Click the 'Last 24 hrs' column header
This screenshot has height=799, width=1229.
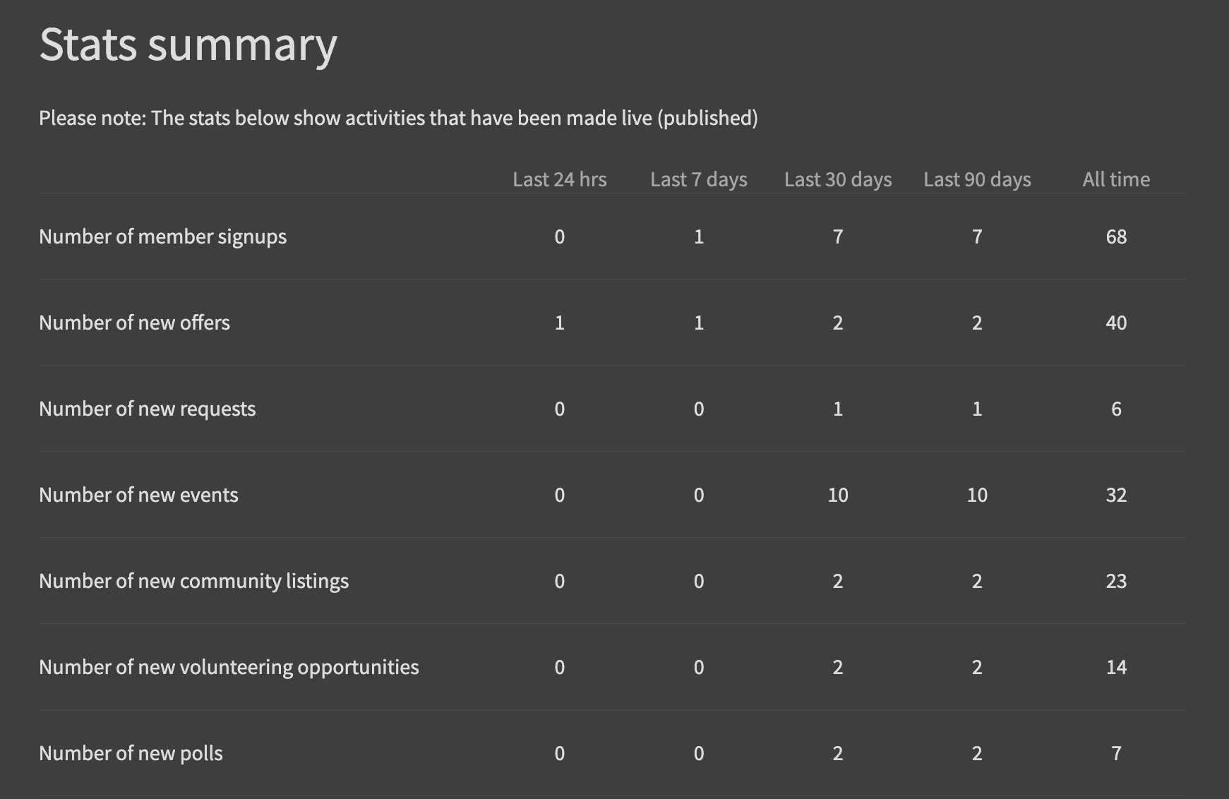[559, 179]
